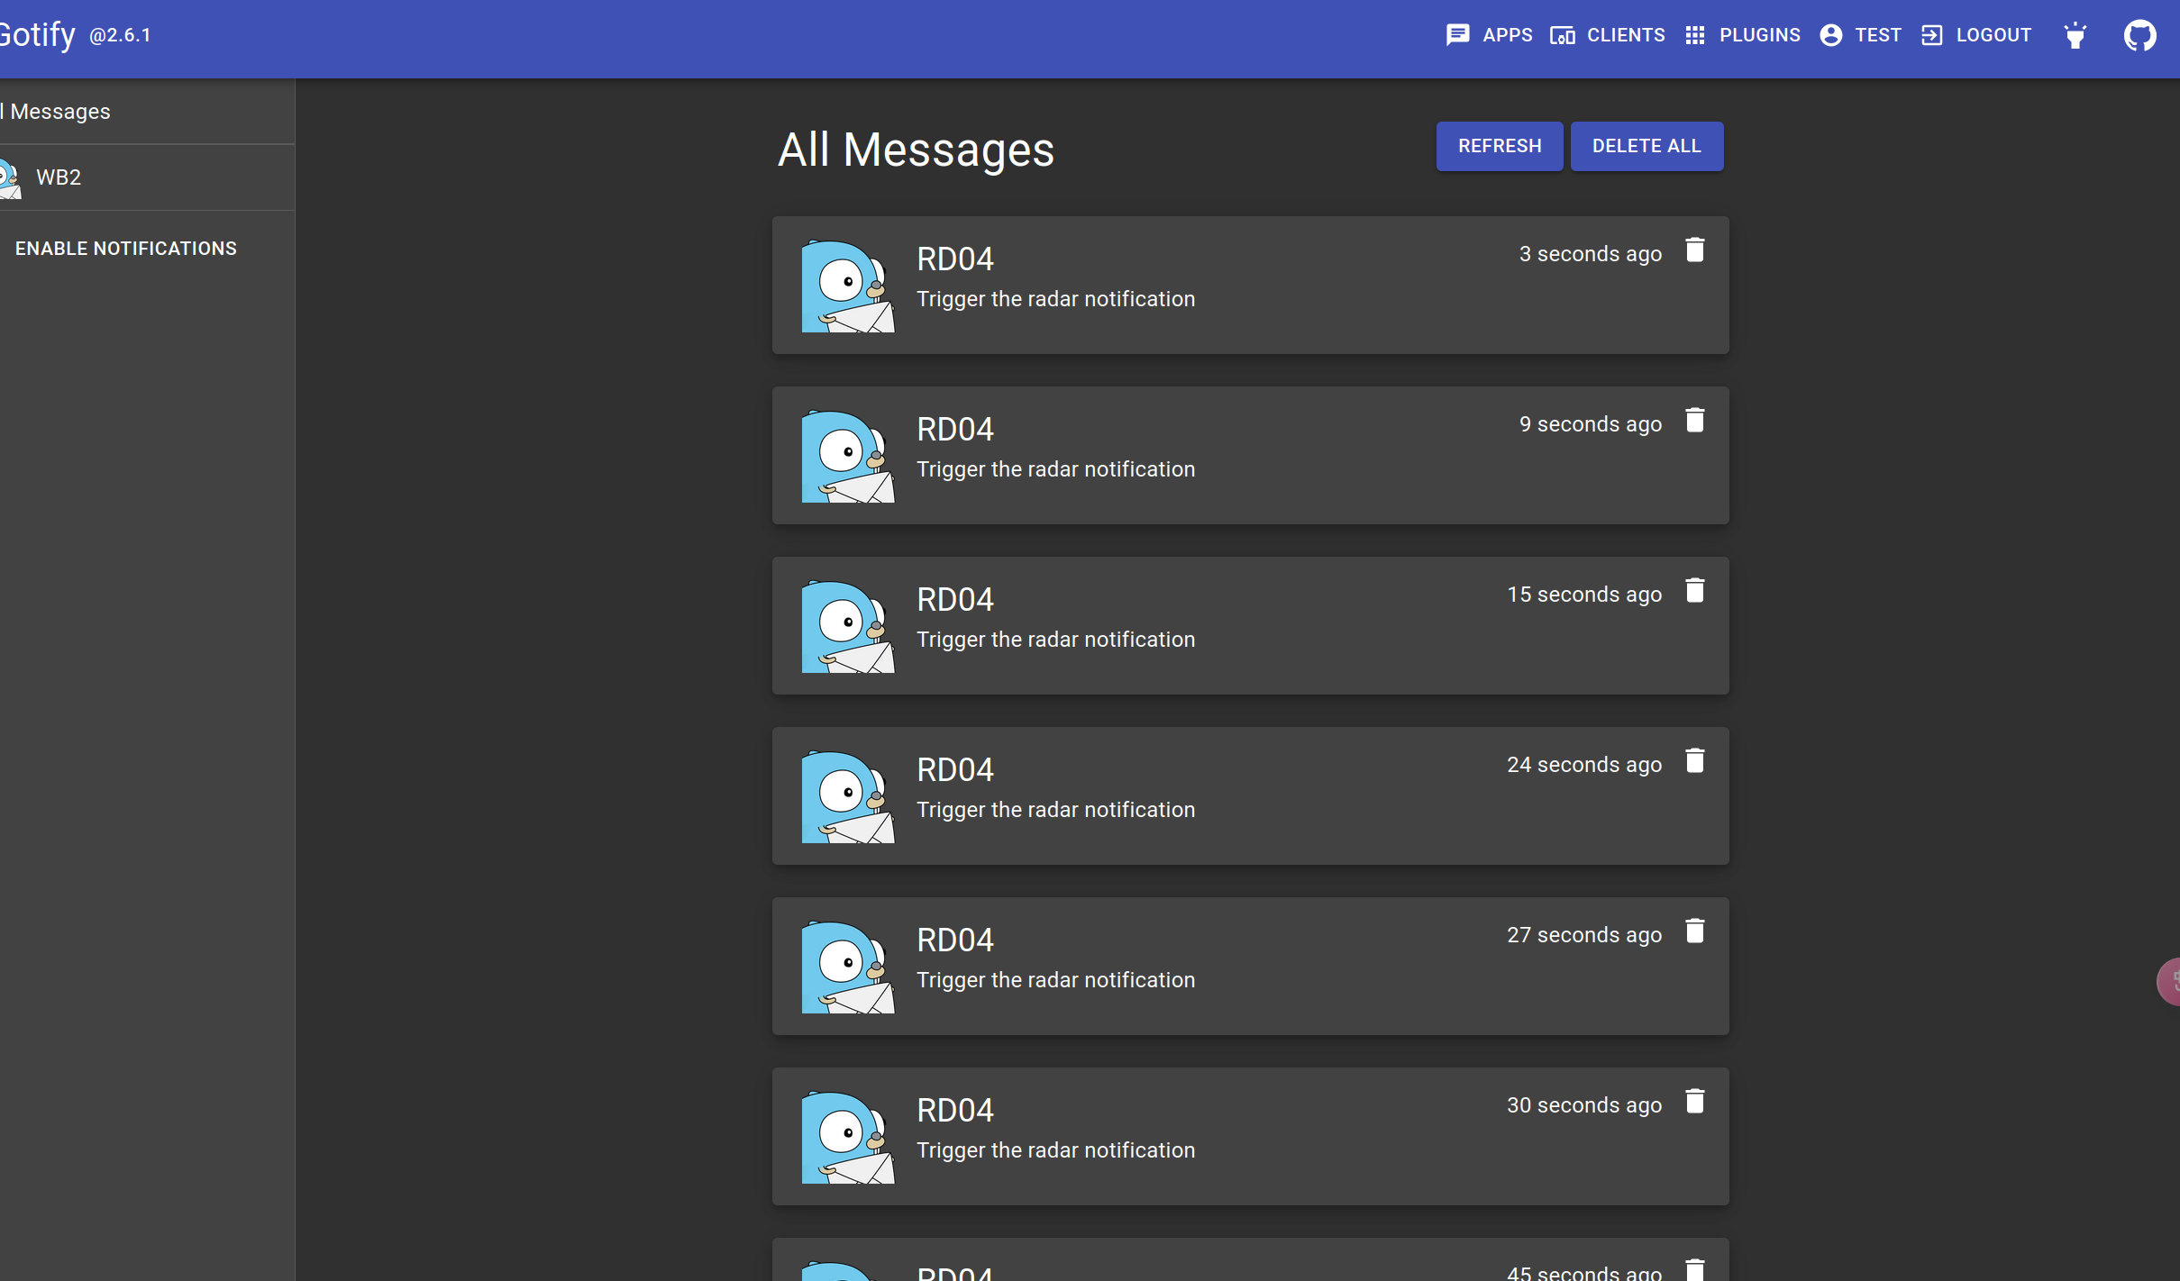
Task: Click the gopher avatar of the 30 seconds ago message
Action: point(848,1137)
